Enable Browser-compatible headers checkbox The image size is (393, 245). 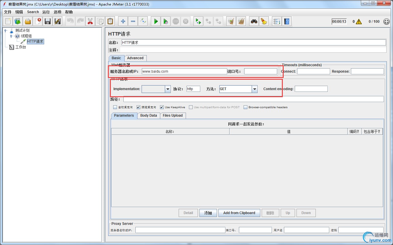[x=245, y=107]
